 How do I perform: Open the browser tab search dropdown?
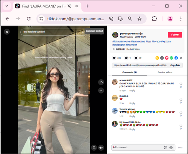click(x=7, y=6)
